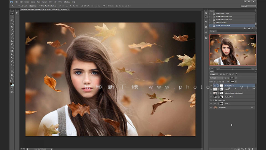Select the Move tool in toolbox
Screen dimensions: 266x150
tap(12, 13)
